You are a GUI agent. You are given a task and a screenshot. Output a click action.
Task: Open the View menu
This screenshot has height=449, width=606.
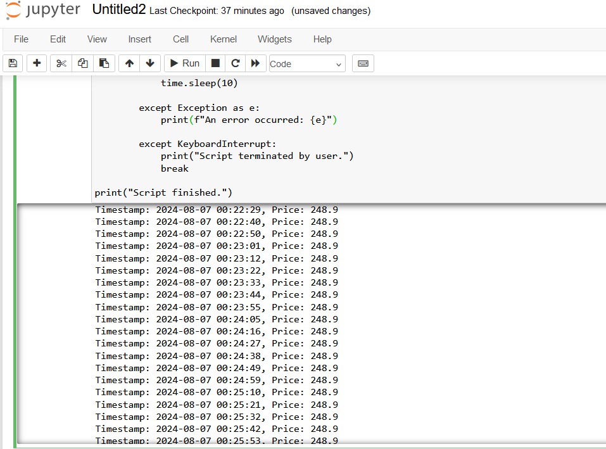[97, 39]
